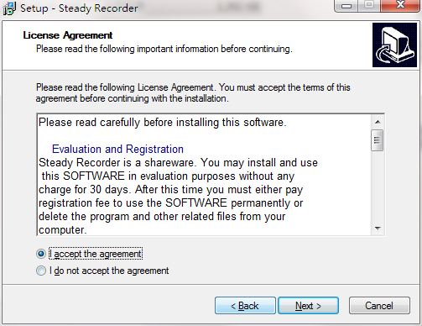Click the 'License Agreement' page heading
Image resolution: width=422 pixels, height=326 pixels.
pyautogui.click(x=68, y=35)
